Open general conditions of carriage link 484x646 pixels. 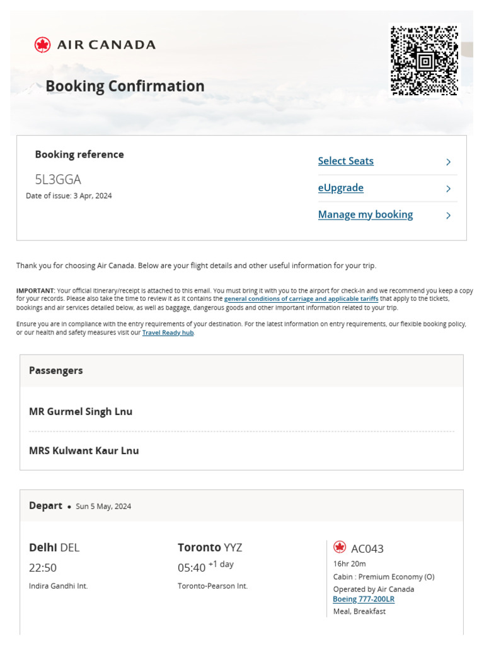tap(301, 299)
